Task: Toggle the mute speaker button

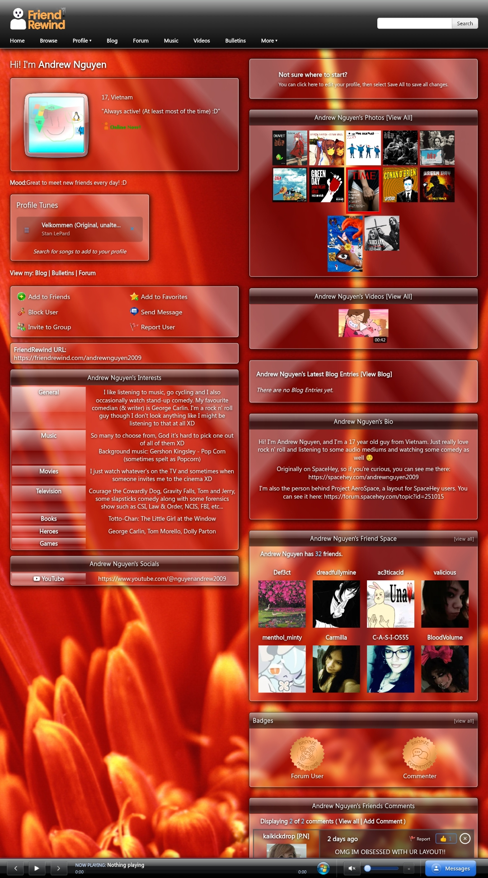Action: point(352,868)
